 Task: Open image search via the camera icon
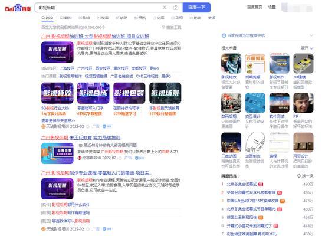pos(175,8)
